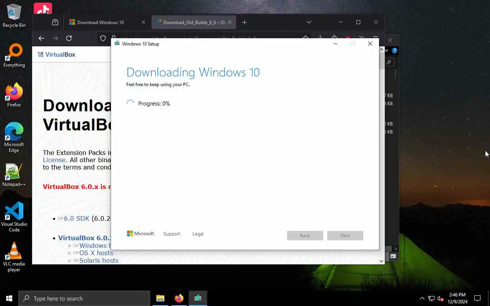
Task: Open Firefox's list all tabs dropdown
Action: tap(309, 22)
